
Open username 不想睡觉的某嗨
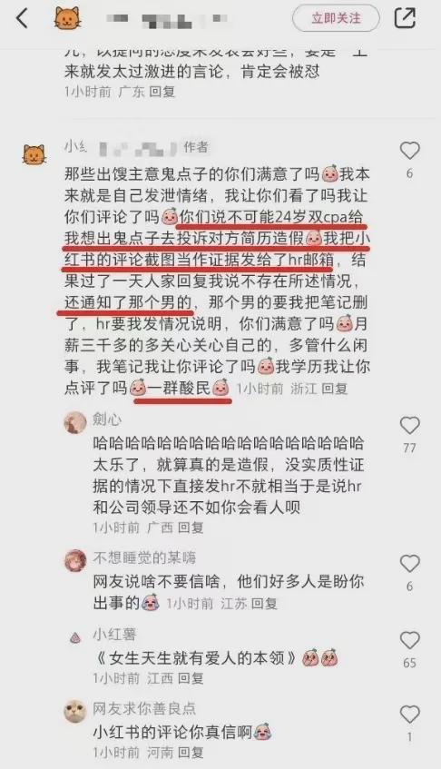(x=144, y=557)
